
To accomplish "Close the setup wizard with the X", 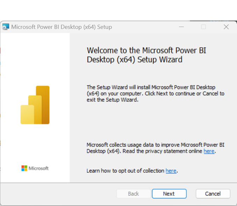I will (x=226, y=27).
